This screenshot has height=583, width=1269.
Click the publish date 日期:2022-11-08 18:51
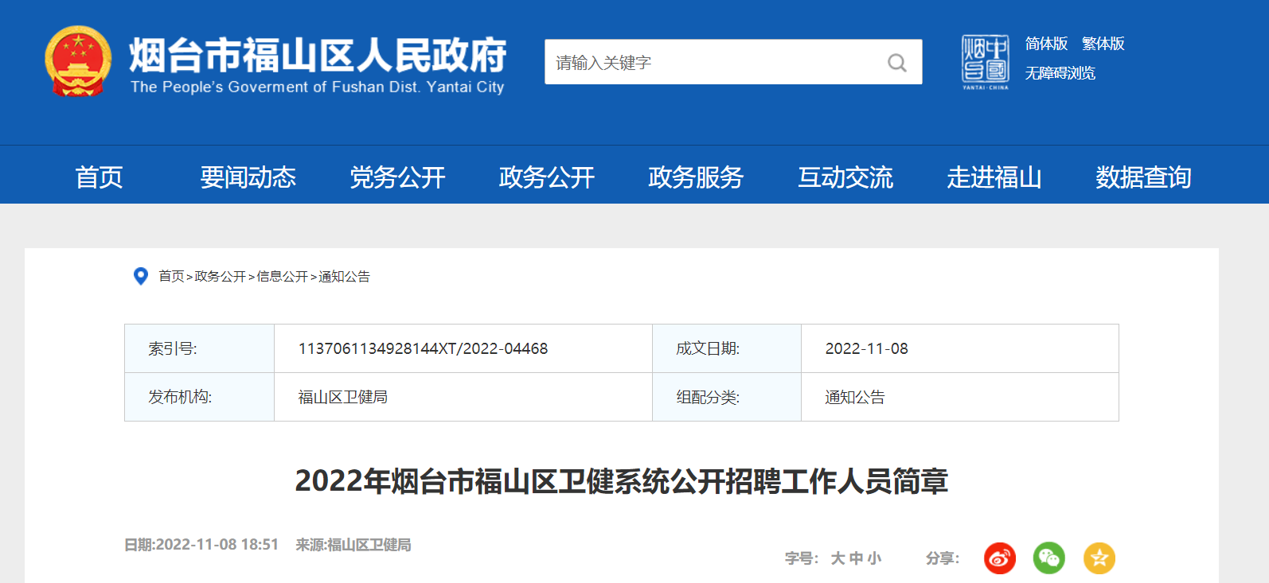(x=201, y=545)
